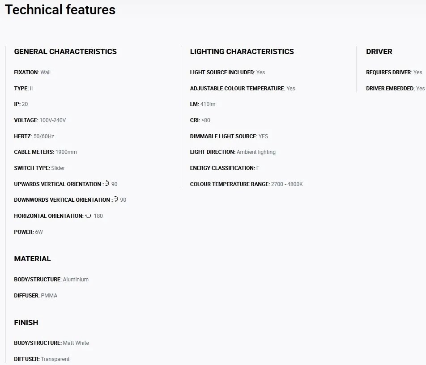The height and width of the screenshot is (365, 426).
Task: Click the Cable Meters 1900mm value
Action: pyautogui.click(x=66, y=152)
